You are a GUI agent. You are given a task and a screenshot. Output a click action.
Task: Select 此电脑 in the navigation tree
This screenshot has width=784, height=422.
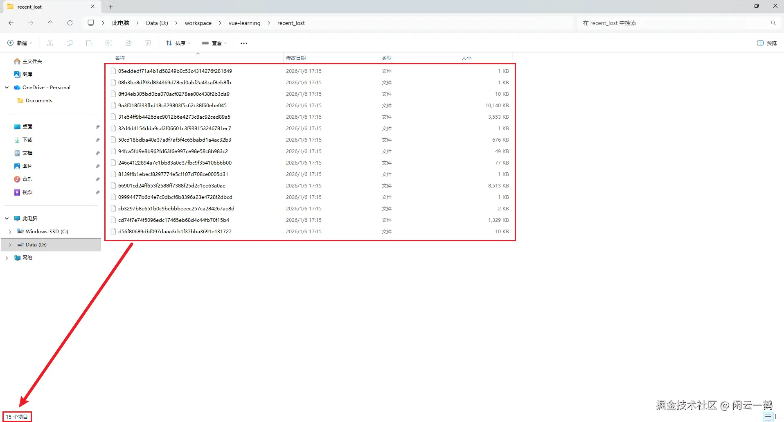(x=29, y=218)
